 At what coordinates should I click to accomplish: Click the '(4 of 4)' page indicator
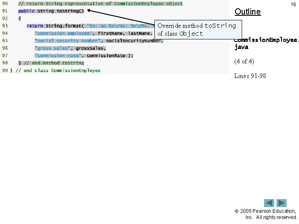tap(244, 61)
